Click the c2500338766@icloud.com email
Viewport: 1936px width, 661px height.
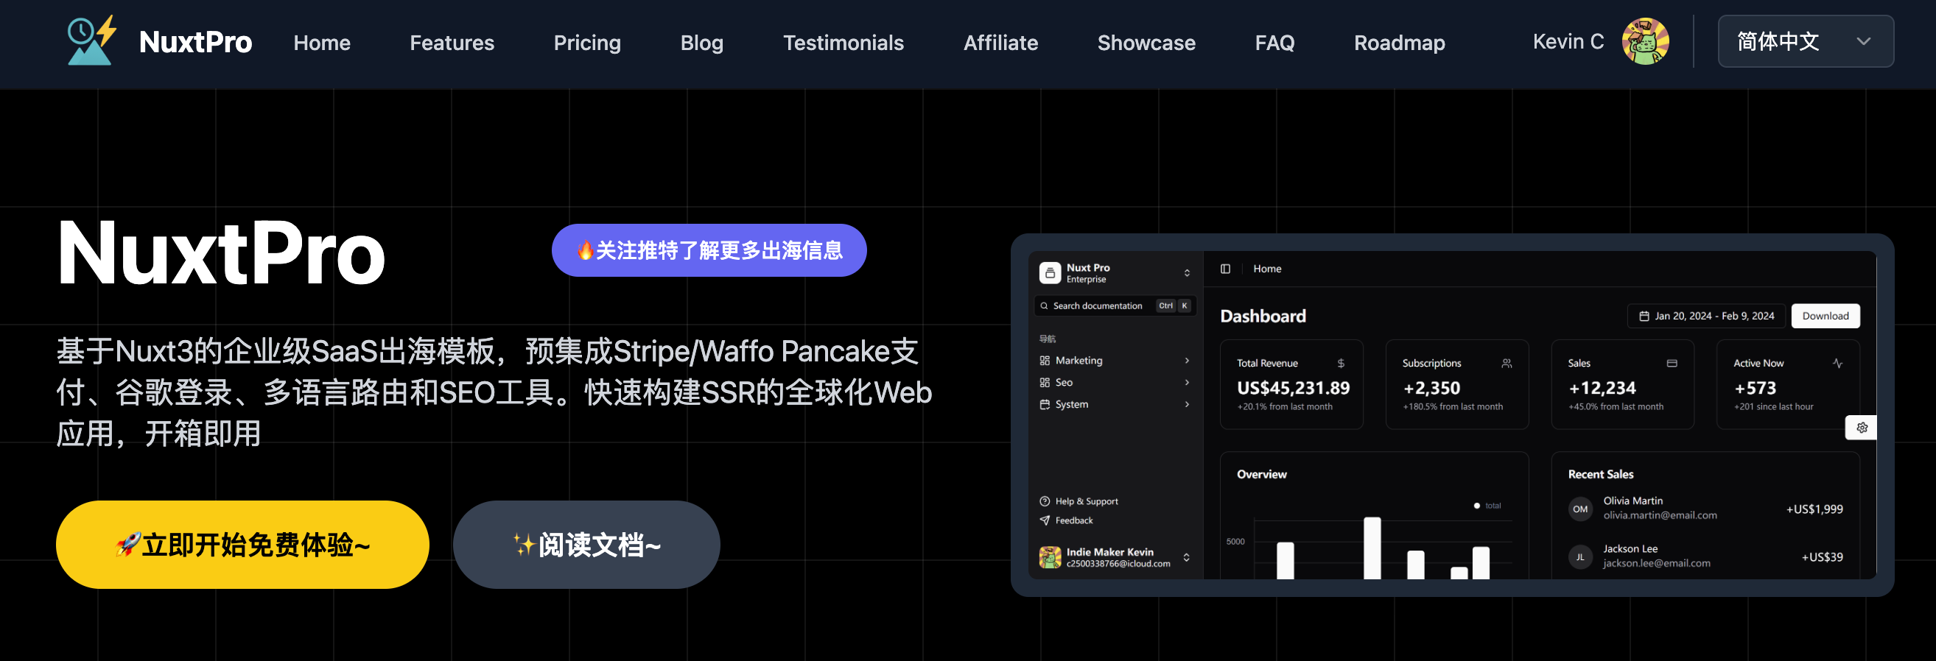1118,564
